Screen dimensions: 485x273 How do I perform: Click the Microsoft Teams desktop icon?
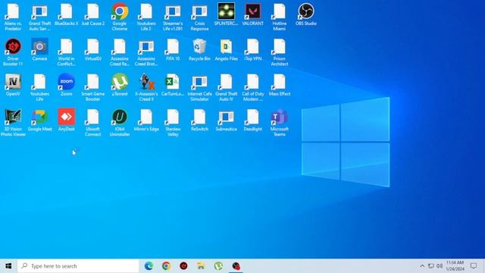coord(280,123)
